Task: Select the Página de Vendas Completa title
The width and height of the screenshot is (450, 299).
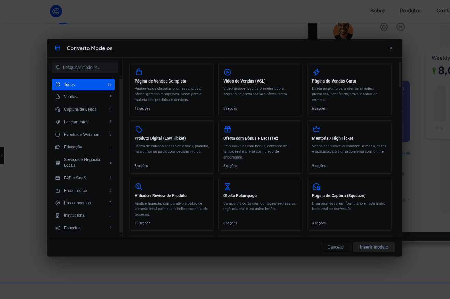Action: click(160, 81)
